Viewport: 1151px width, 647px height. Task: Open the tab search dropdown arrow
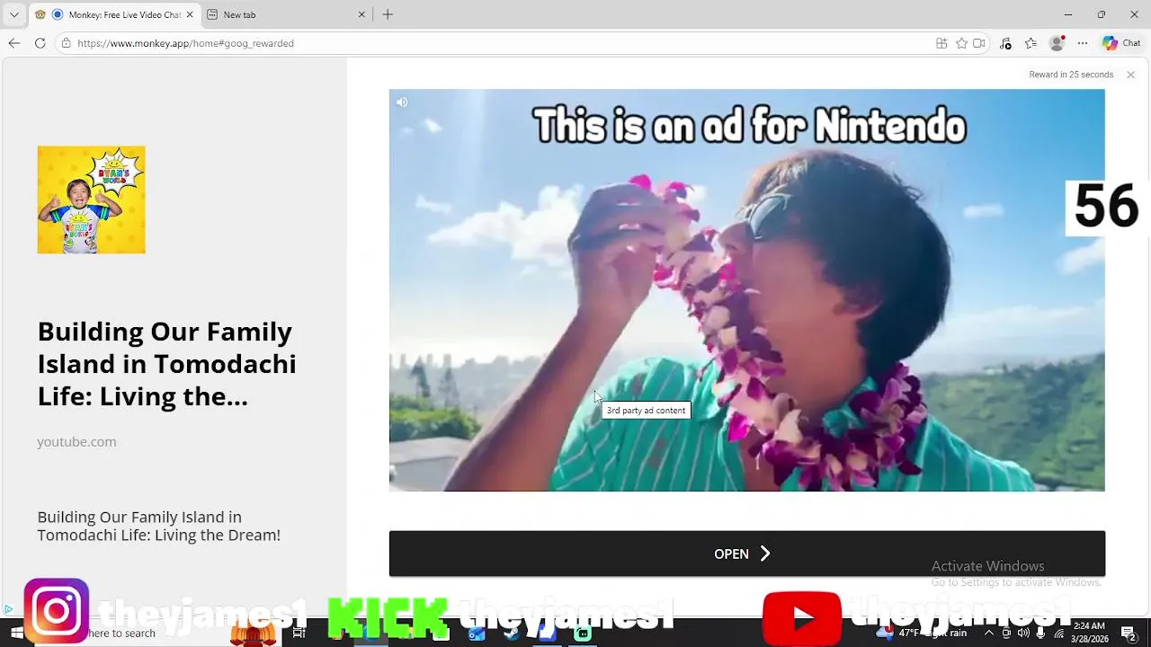click(x=13, y=14)
